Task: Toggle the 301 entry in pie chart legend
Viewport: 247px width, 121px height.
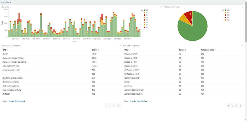Action: click(227, 13)
